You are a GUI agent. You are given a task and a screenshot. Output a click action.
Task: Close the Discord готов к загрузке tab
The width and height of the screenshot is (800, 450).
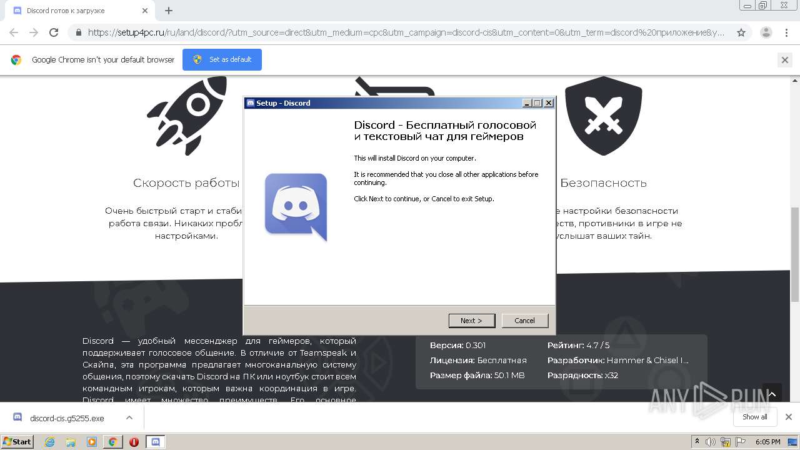(x=145, y=11)
